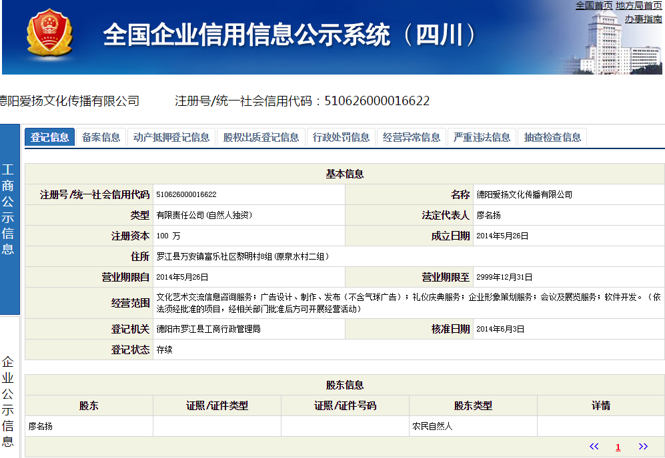This screenshot has height=458, width=665.
Task: Select 企业公示信息 in the left sidebar
Action: 9,403
